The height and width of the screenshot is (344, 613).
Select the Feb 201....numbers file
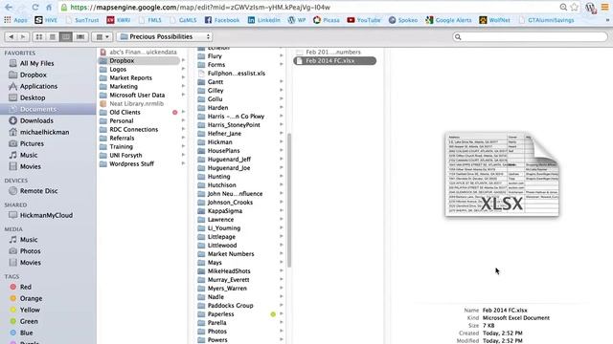point(333,52)
